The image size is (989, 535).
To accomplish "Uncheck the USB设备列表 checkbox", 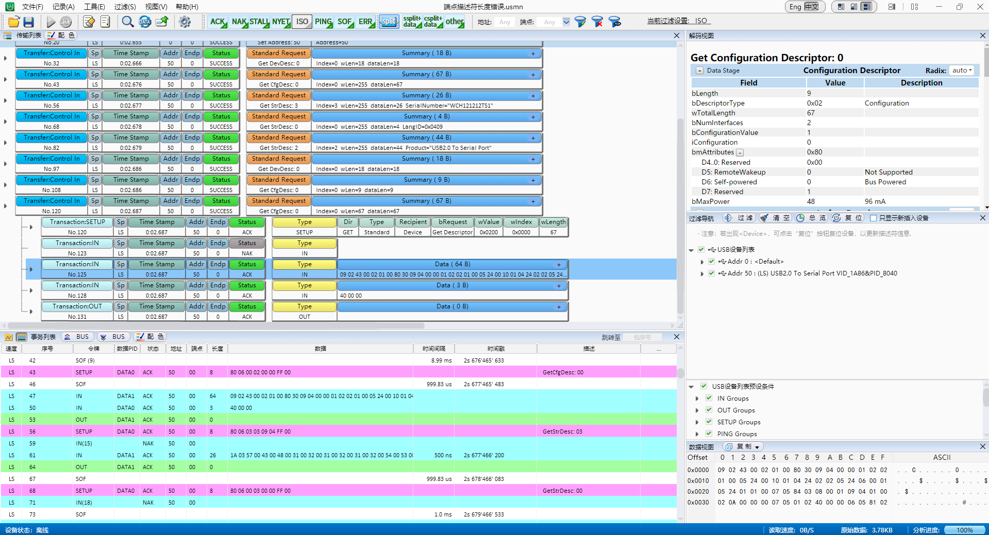I will click(x=701, y=249).
